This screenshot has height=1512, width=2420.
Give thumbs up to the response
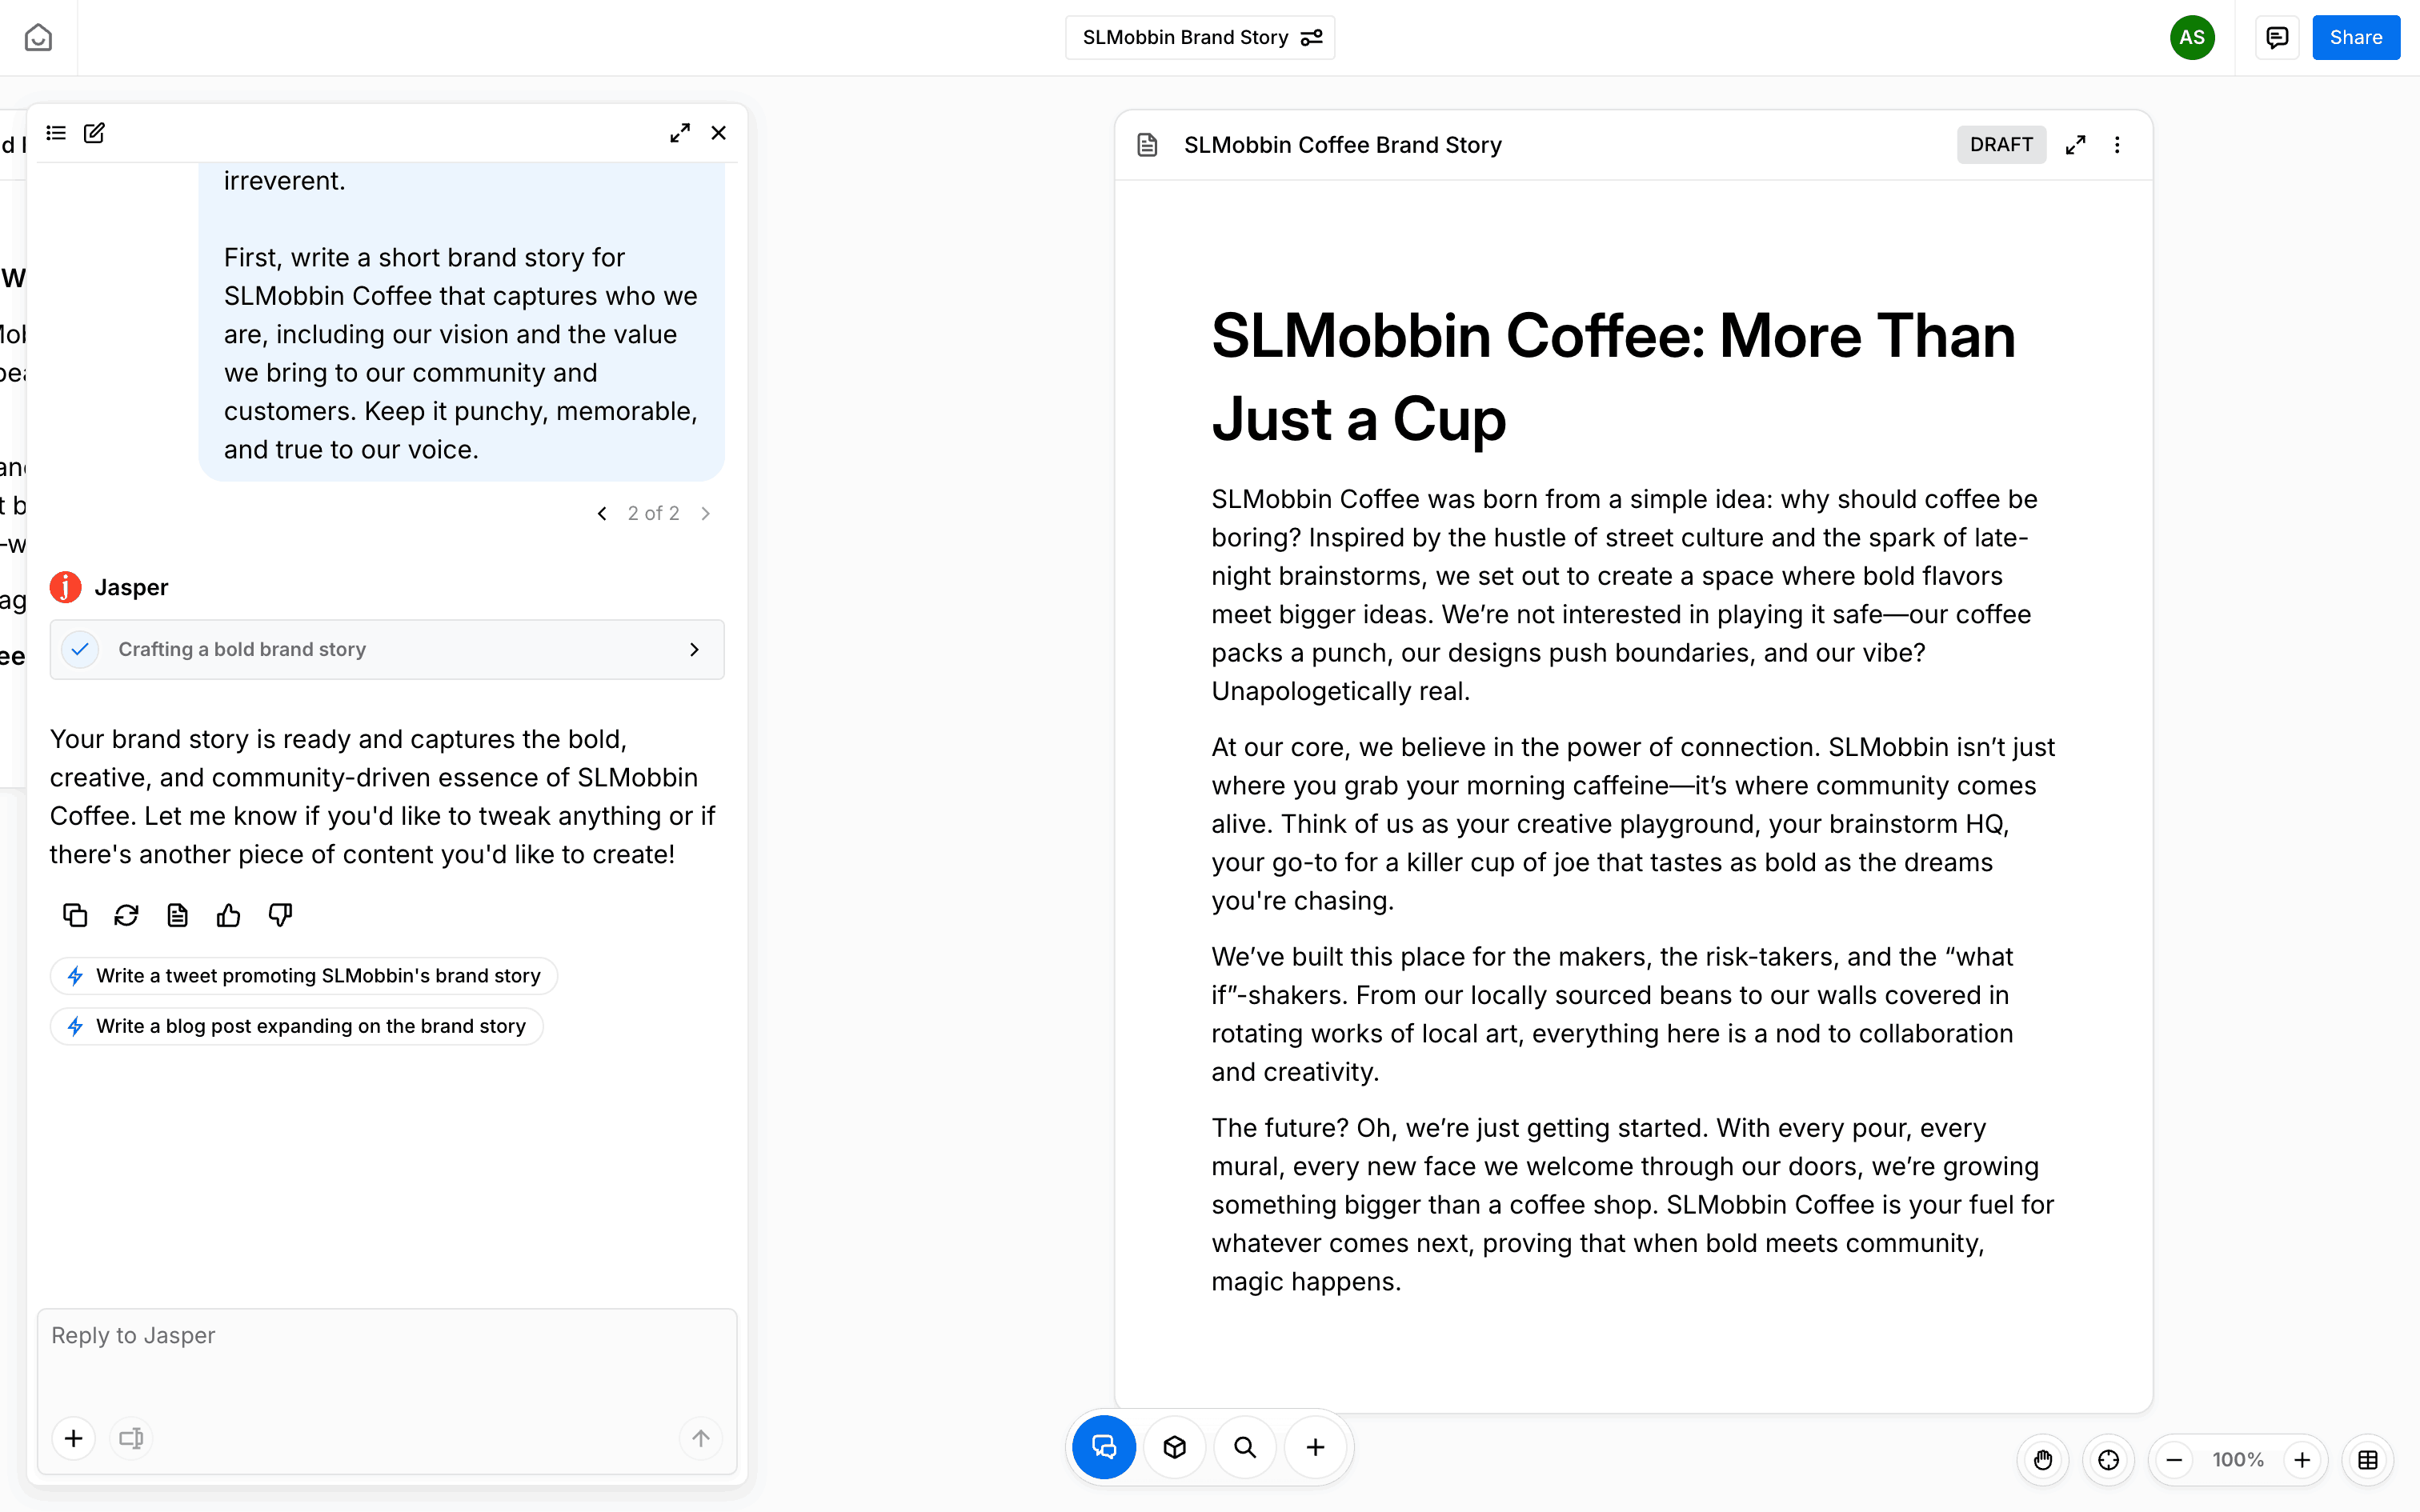click(x=228, y=915)
